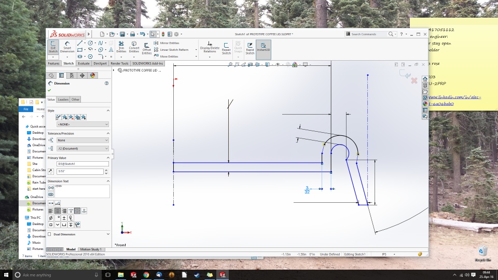Click the Trim Entities tool
Screen dimensions: 498x280
point(121,47)
